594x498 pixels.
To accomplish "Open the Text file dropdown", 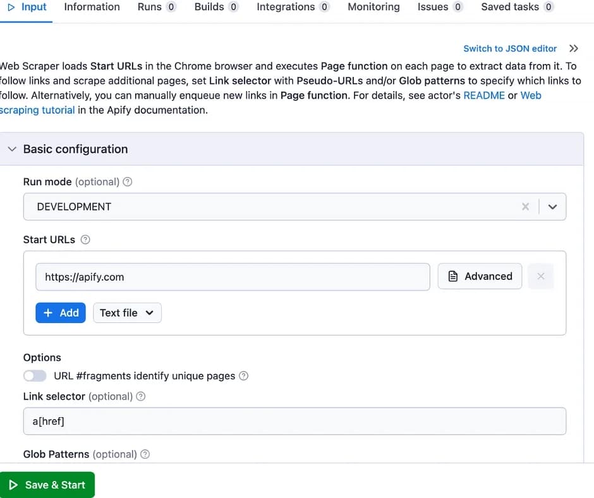I will click(x=127, y=312).
